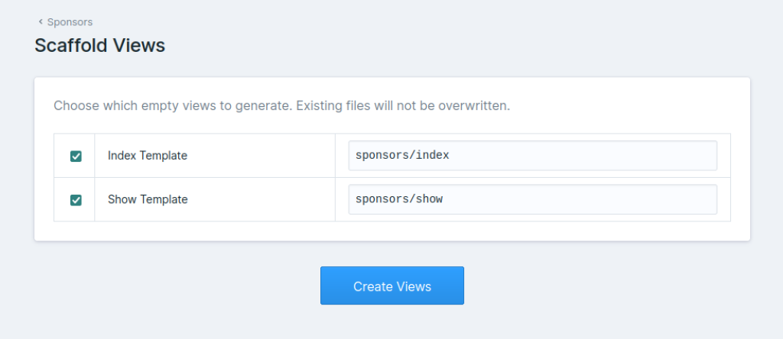
Task: Click the Show Template label
Action: click(148, 200)
